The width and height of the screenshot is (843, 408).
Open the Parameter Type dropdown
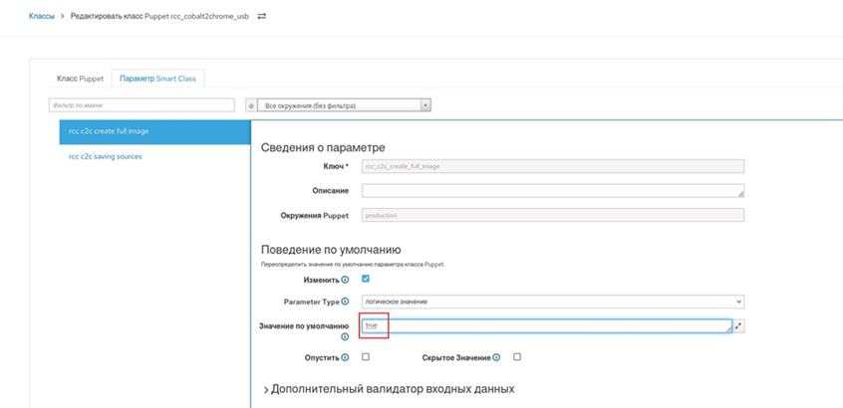click(552, 302)
